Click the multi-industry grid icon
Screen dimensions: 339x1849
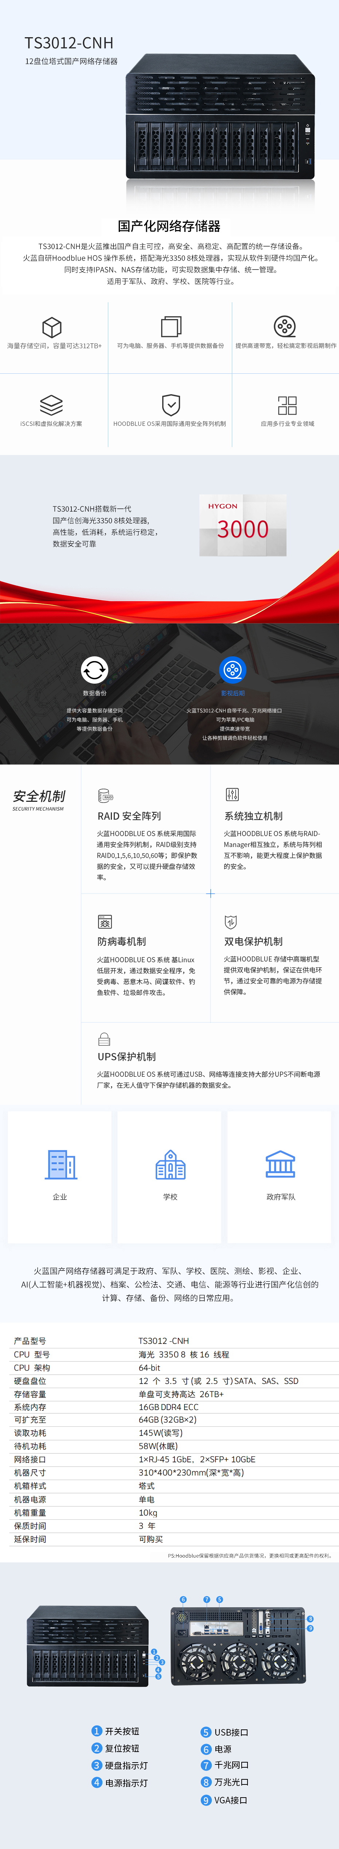tap(287, 405)
